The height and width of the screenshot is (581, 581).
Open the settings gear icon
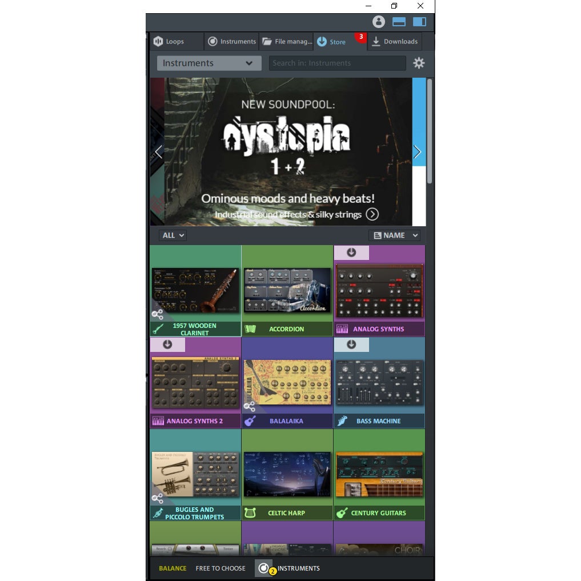coord(419,63)
